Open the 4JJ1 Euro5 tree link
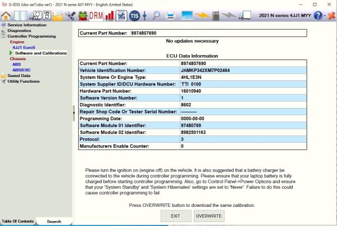 [x=24, y=47]
